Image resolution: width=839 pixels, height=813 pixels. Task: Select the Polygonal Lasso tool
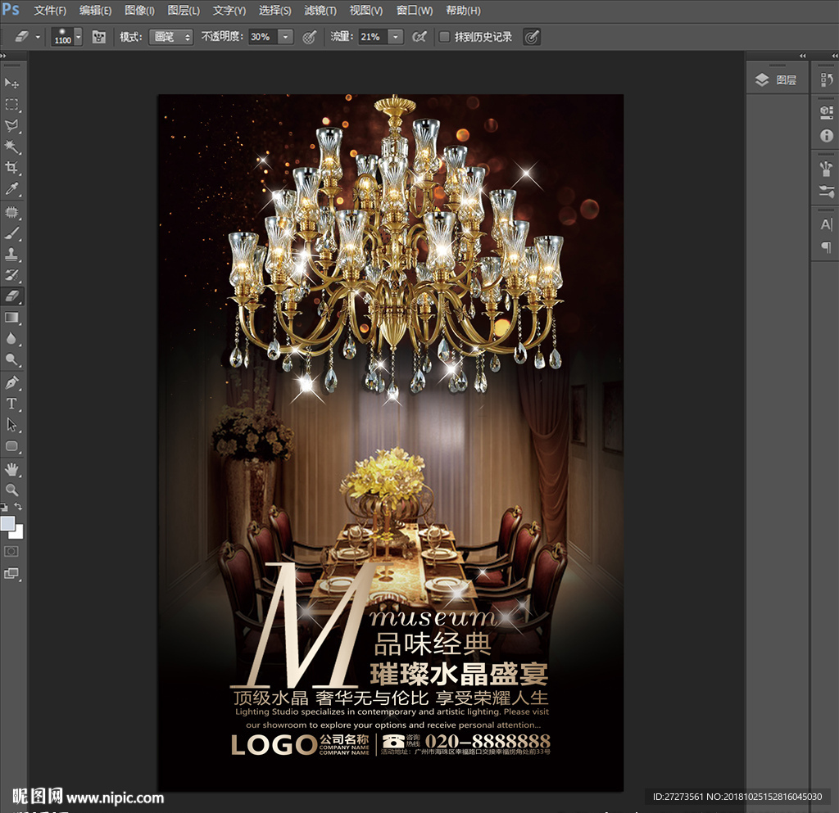click(11, 125)
